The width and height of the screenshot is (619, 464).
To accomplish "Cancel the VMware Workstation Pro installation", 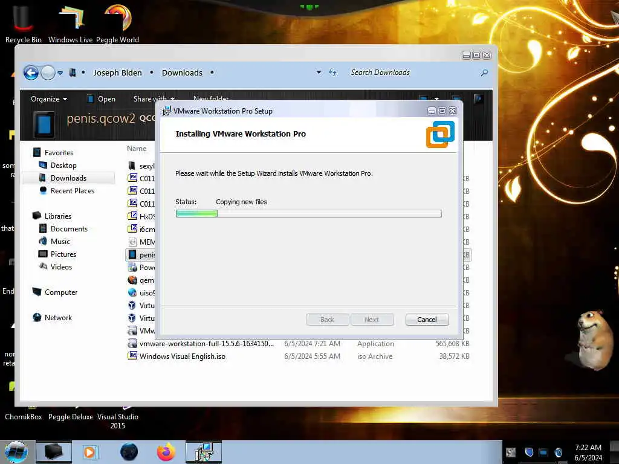I will point(427,320).
